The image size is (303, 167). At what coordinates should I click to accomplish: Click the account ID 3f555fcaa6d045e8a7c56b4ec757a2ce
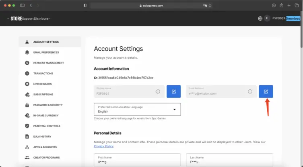point(126,78)
